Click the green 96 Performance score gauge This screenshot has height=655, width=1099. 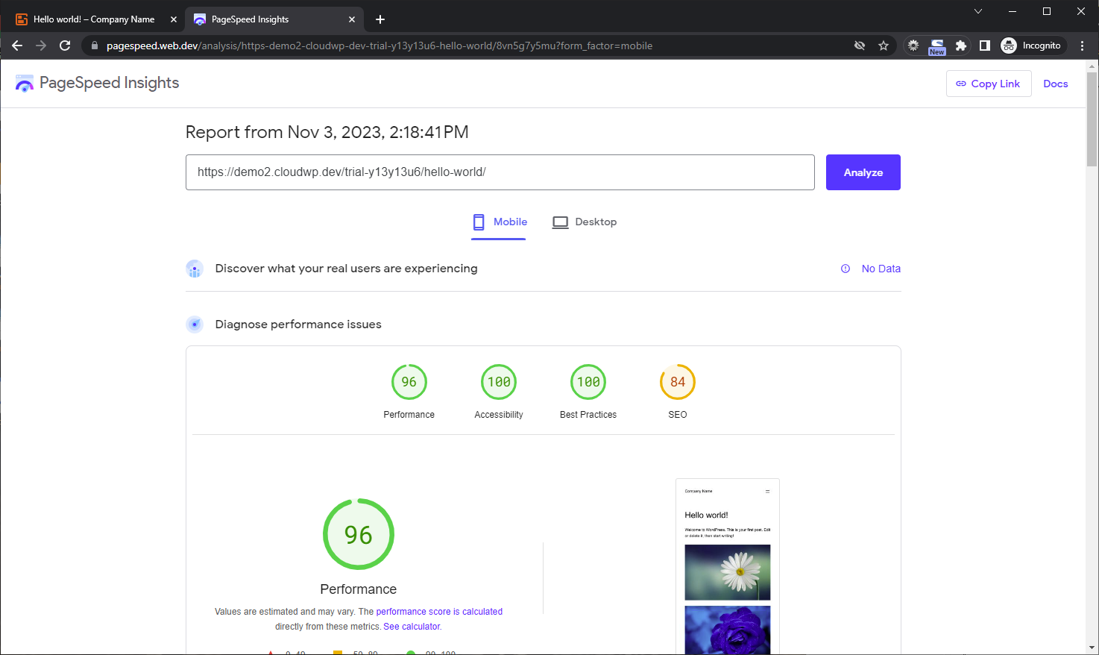point(358,534)
